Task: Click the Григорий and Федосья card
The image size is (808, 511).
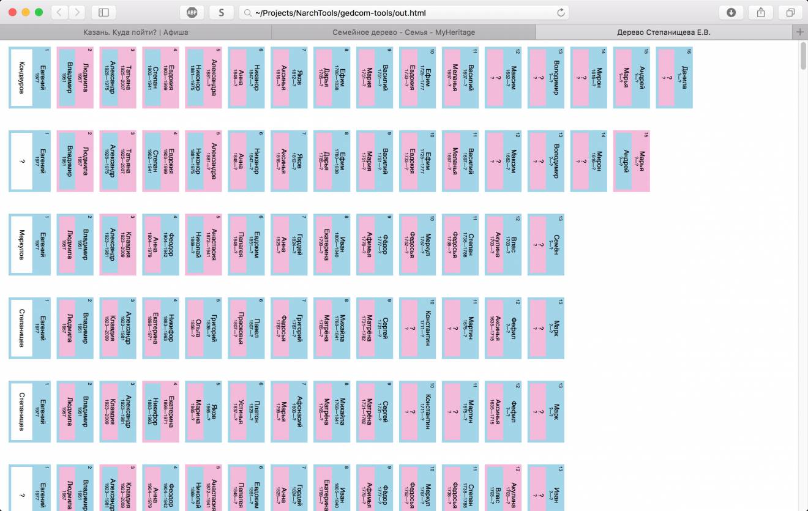Action: pos(290,328)
